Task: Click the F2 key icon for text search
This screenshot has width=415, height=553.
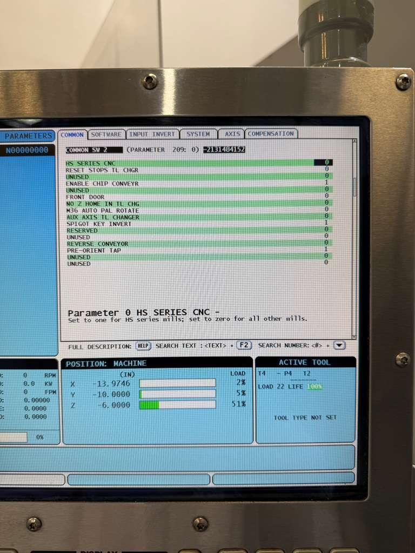Action: tap(244, 346)
